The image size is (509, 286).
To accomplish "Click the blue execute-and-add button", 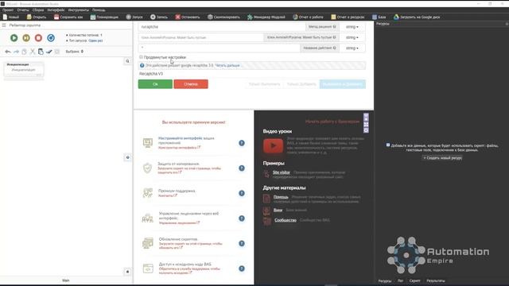I will pyautogui.click(x=343, y=84).
